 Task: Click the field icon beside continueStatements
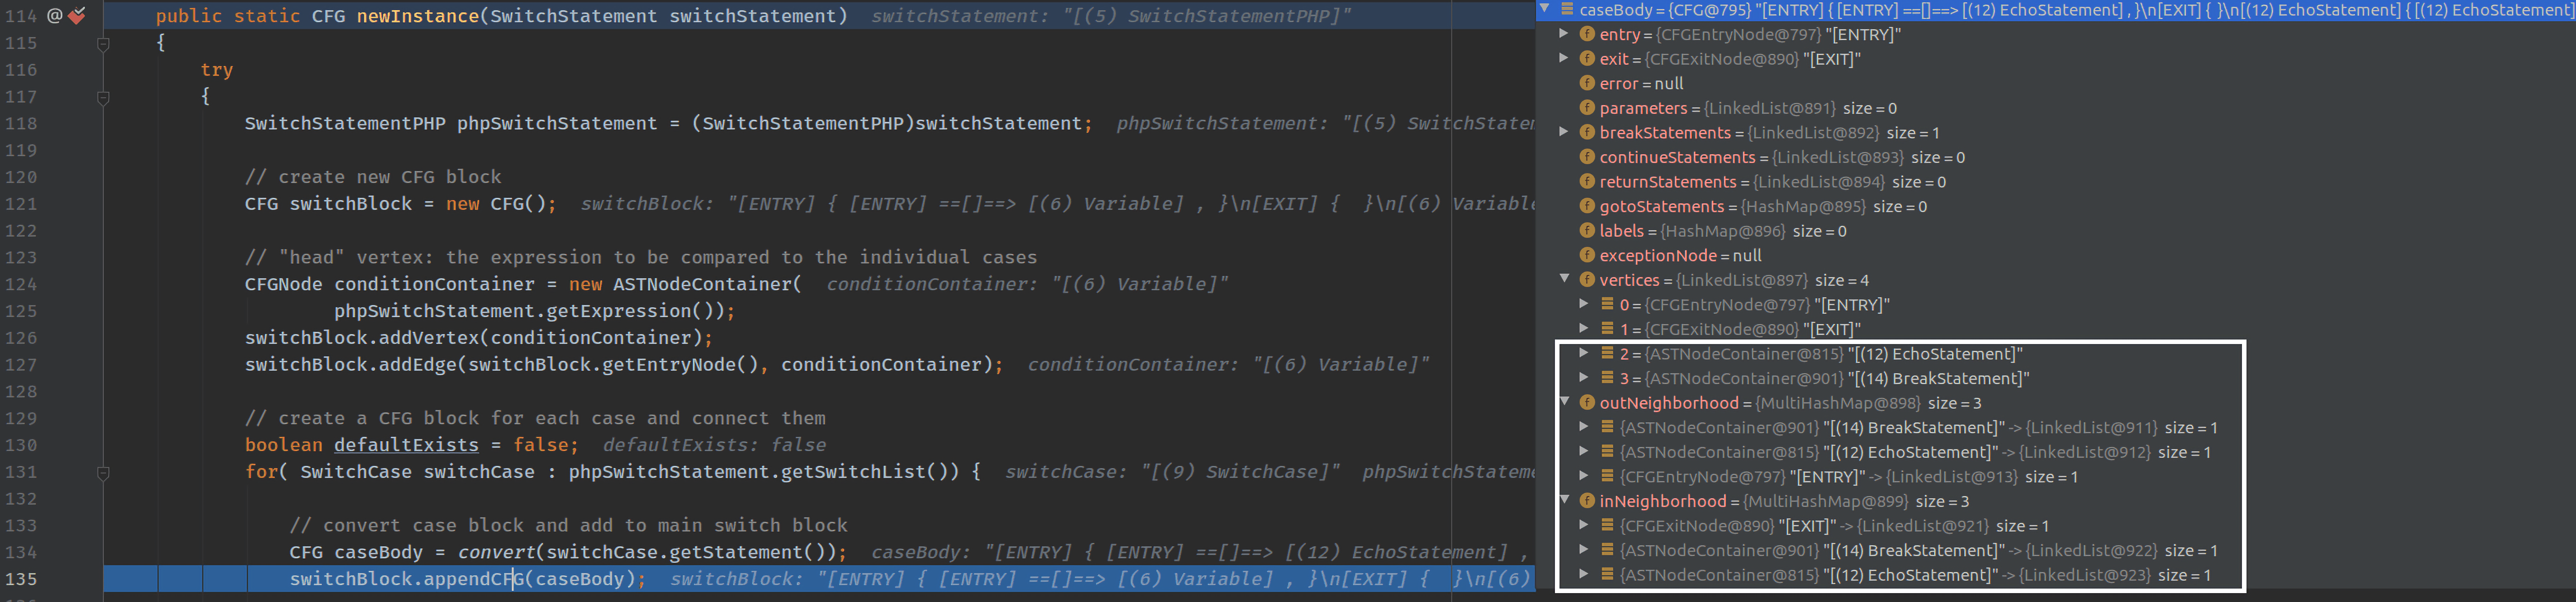coord(1586,157)
